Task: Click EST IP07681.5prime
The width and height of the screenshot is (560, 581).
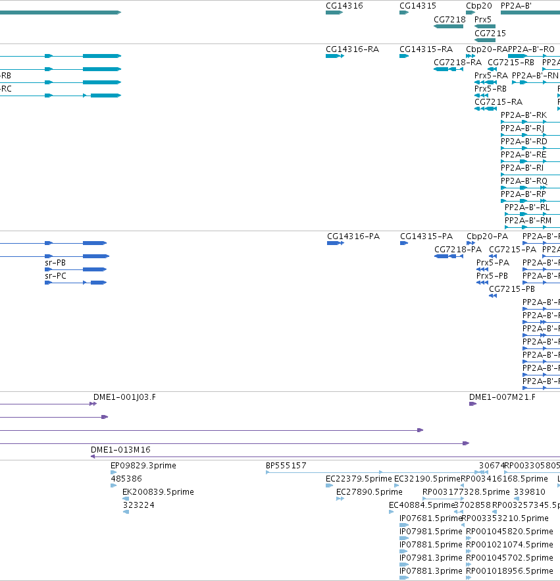Action: [404, 525]
